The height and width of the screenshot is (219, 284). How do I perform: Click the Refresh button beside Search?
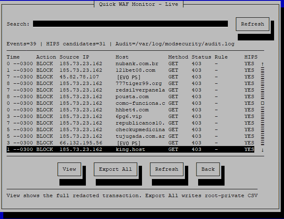tap(253, 24)
